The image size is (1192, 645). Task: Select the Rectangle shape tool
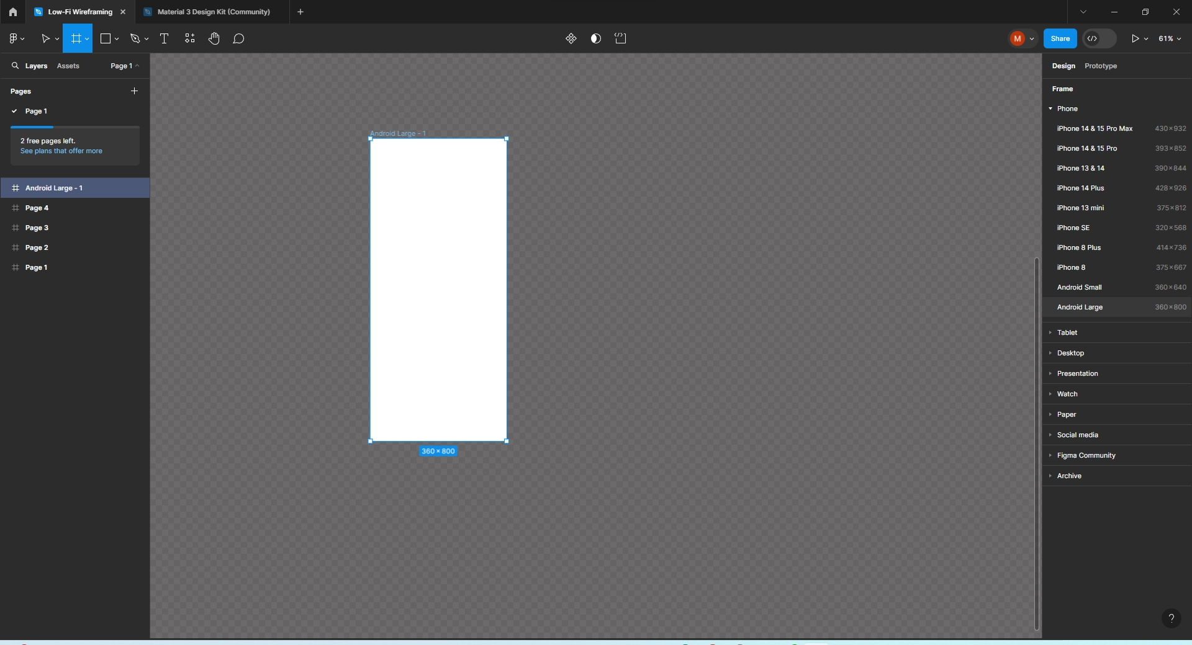point(106,38)
